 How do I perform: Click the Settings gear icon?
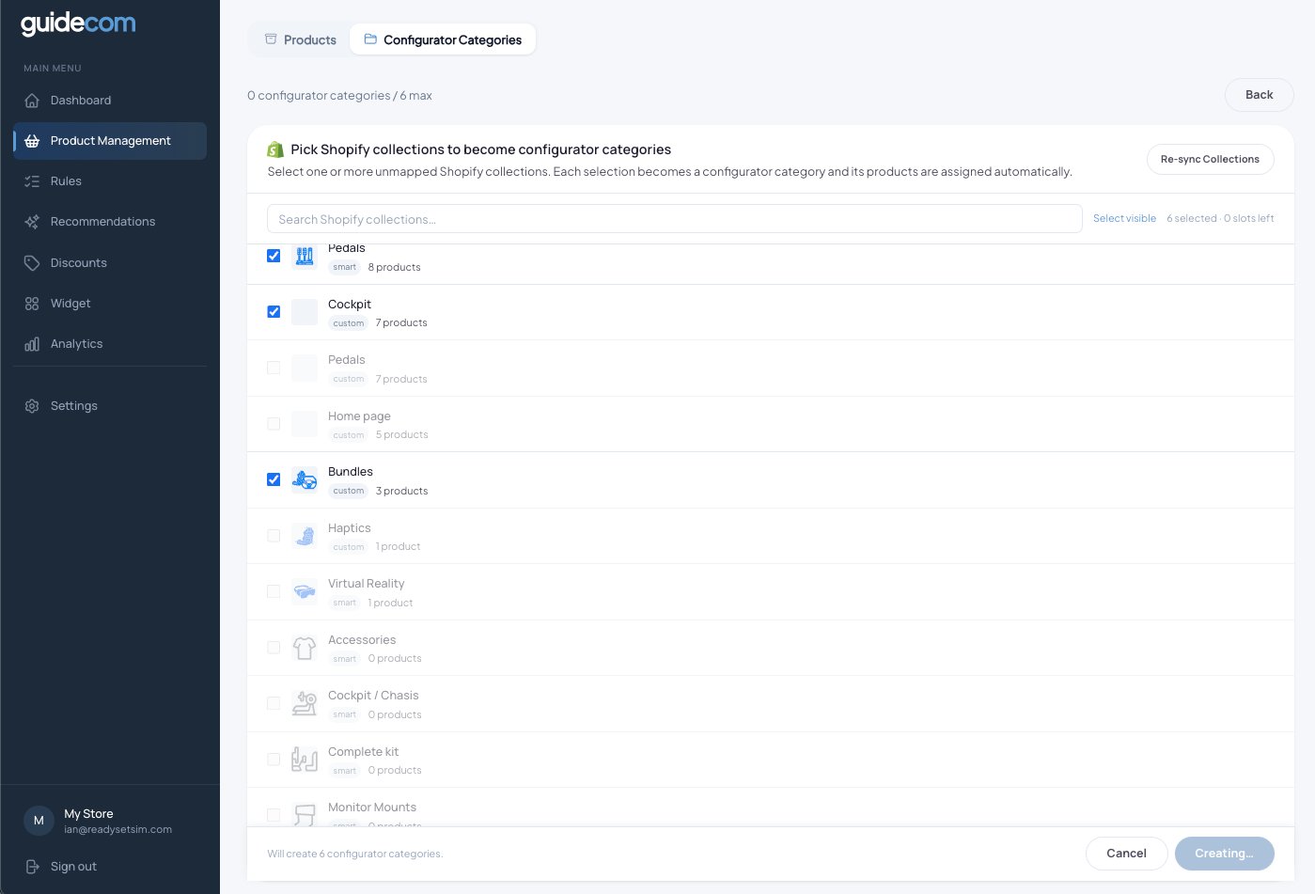point(32,406)
